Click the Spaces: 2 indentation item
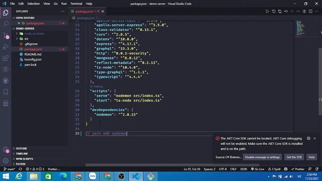 tap(209, 169)
